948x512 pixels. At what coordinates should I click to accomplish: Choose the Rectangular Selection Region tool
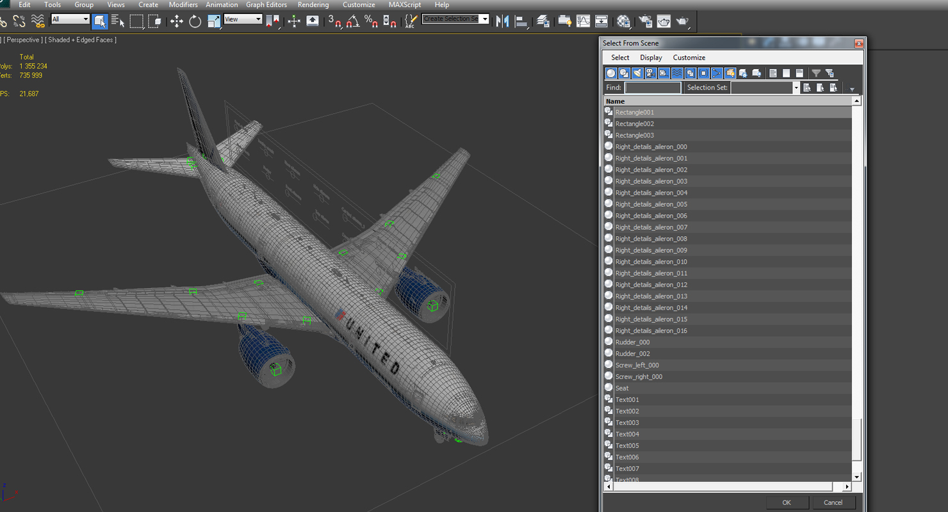point(136,21)
